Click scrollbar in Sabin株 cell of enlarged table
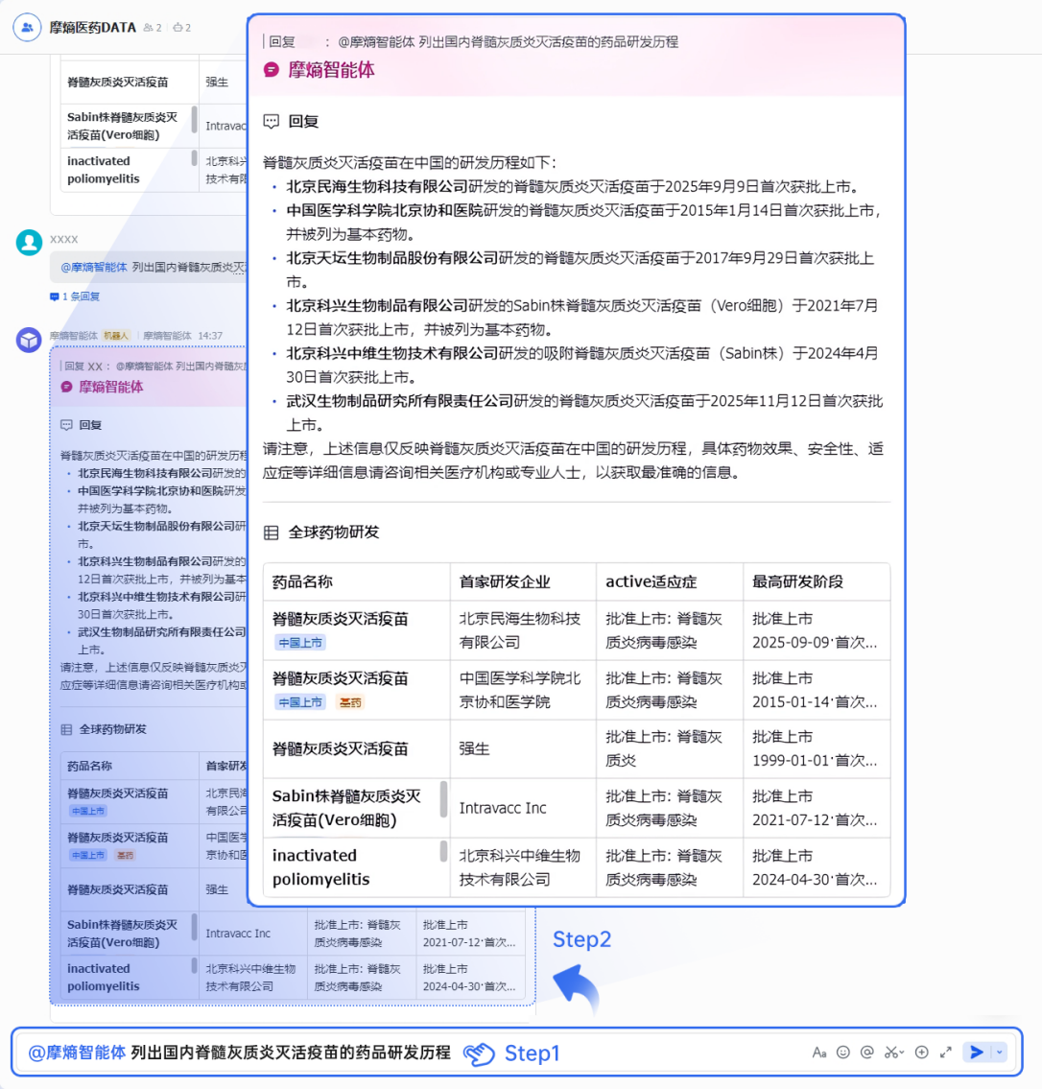1042x1089 pixels. (x=444, y=798)
